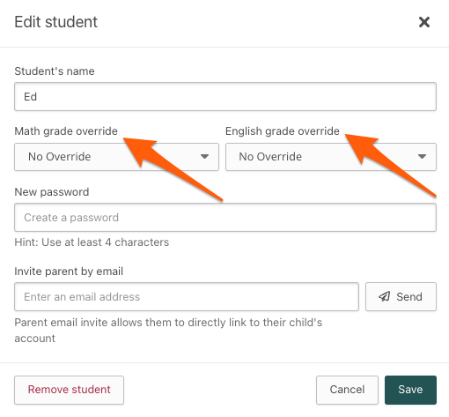Click the Edit student dialog title
Screen dimensions: 449x417
pos(56,22)
